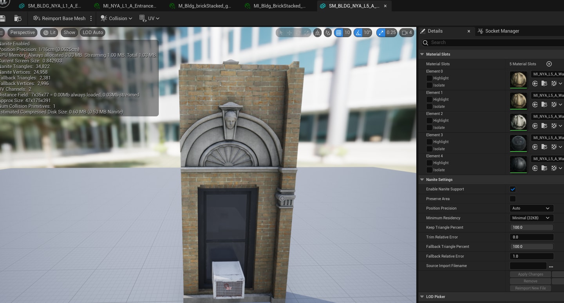Screen dimensions: 564x303
Task: Open rotation snap value 10°
Action: (x=367, y=33)
